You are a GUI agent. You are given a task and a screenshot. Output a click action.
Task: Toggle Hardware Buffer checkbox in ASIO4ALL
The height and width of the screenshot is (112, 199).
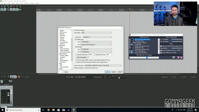161,46
